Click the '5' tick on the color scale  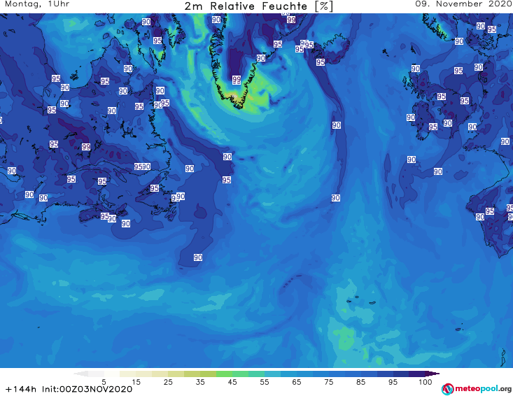coord(104,382)
